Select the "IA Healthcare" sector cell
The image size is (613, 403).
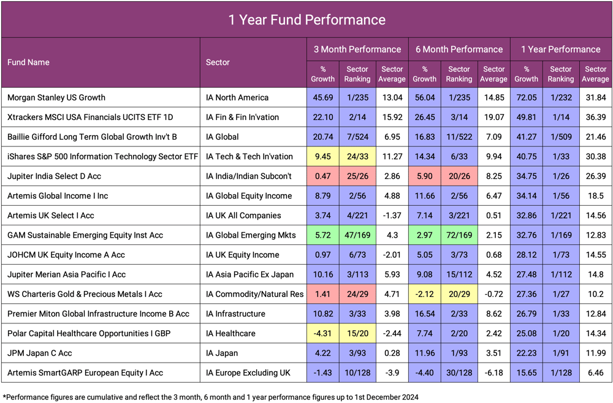coord(231,333)
